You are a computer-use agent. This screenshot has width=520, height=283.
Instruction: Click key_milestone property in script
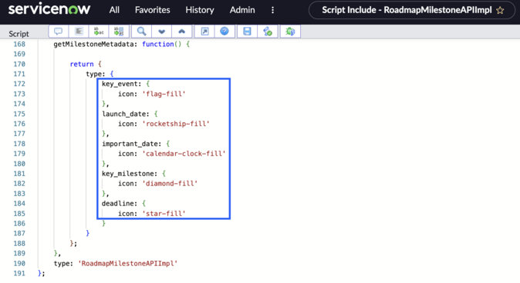click(x=127, y=174)
